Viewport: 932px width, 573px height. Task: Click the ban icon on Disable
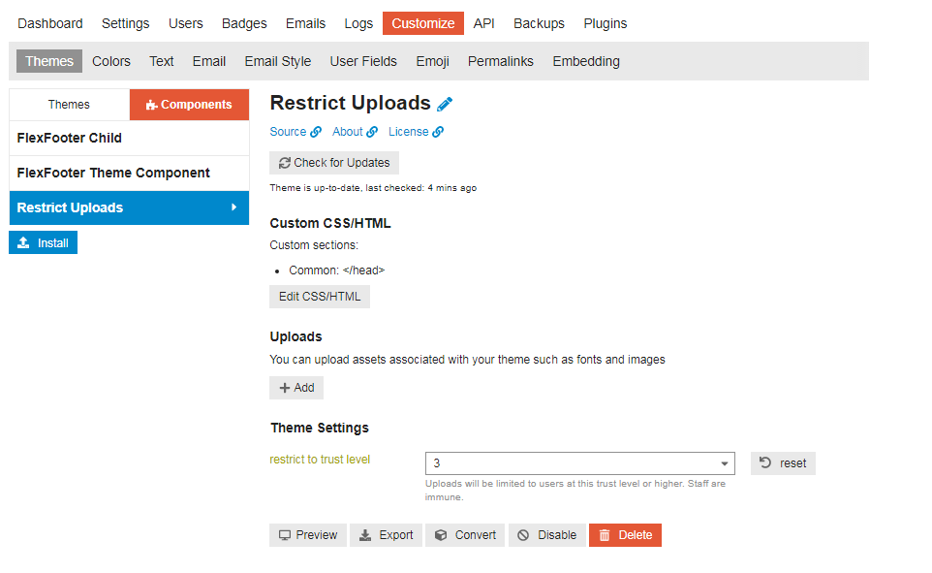point(523,535)
